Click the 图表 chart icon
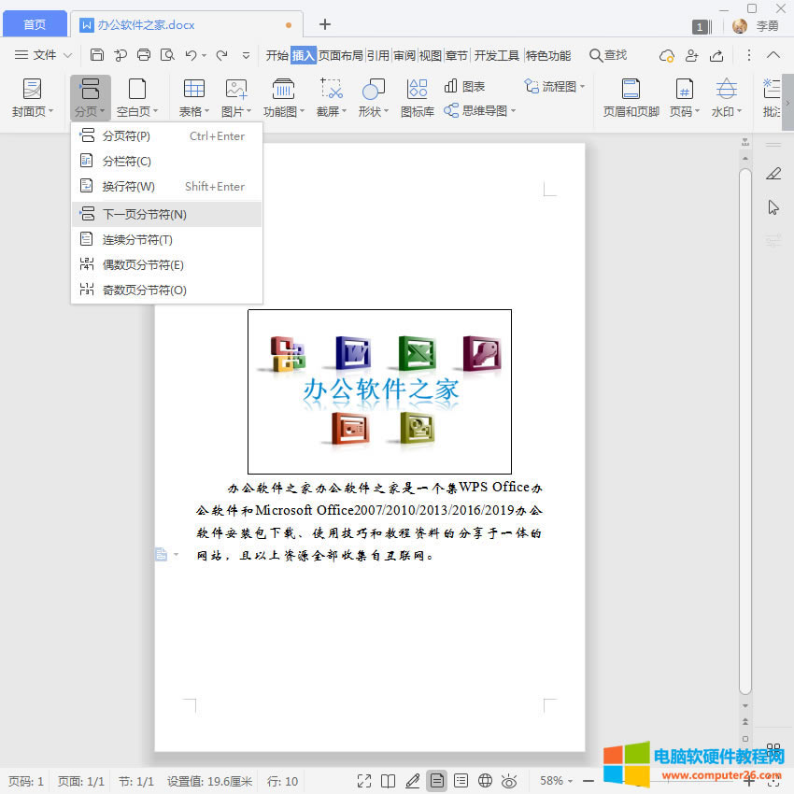Image resolution: width=794 pixels, height=794 pixels. [x=464, y=86]
